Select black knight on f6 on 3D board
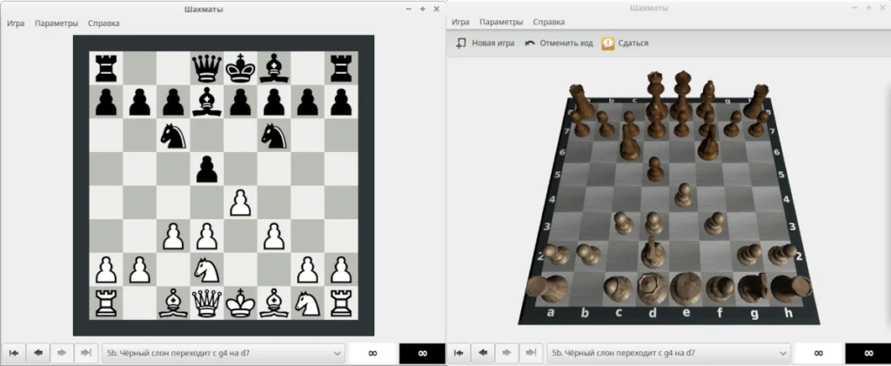 708,141
